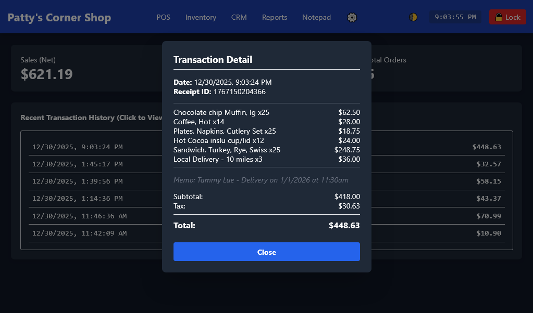Image resolution: width=533 pixels, height=313 pixels.
Task: Click the red Lock button
Action: tap(507, 17)
